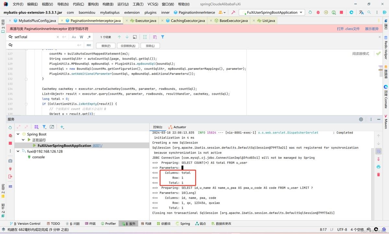
Task: Open the :8001/ application link
Action: coord(97,146)
